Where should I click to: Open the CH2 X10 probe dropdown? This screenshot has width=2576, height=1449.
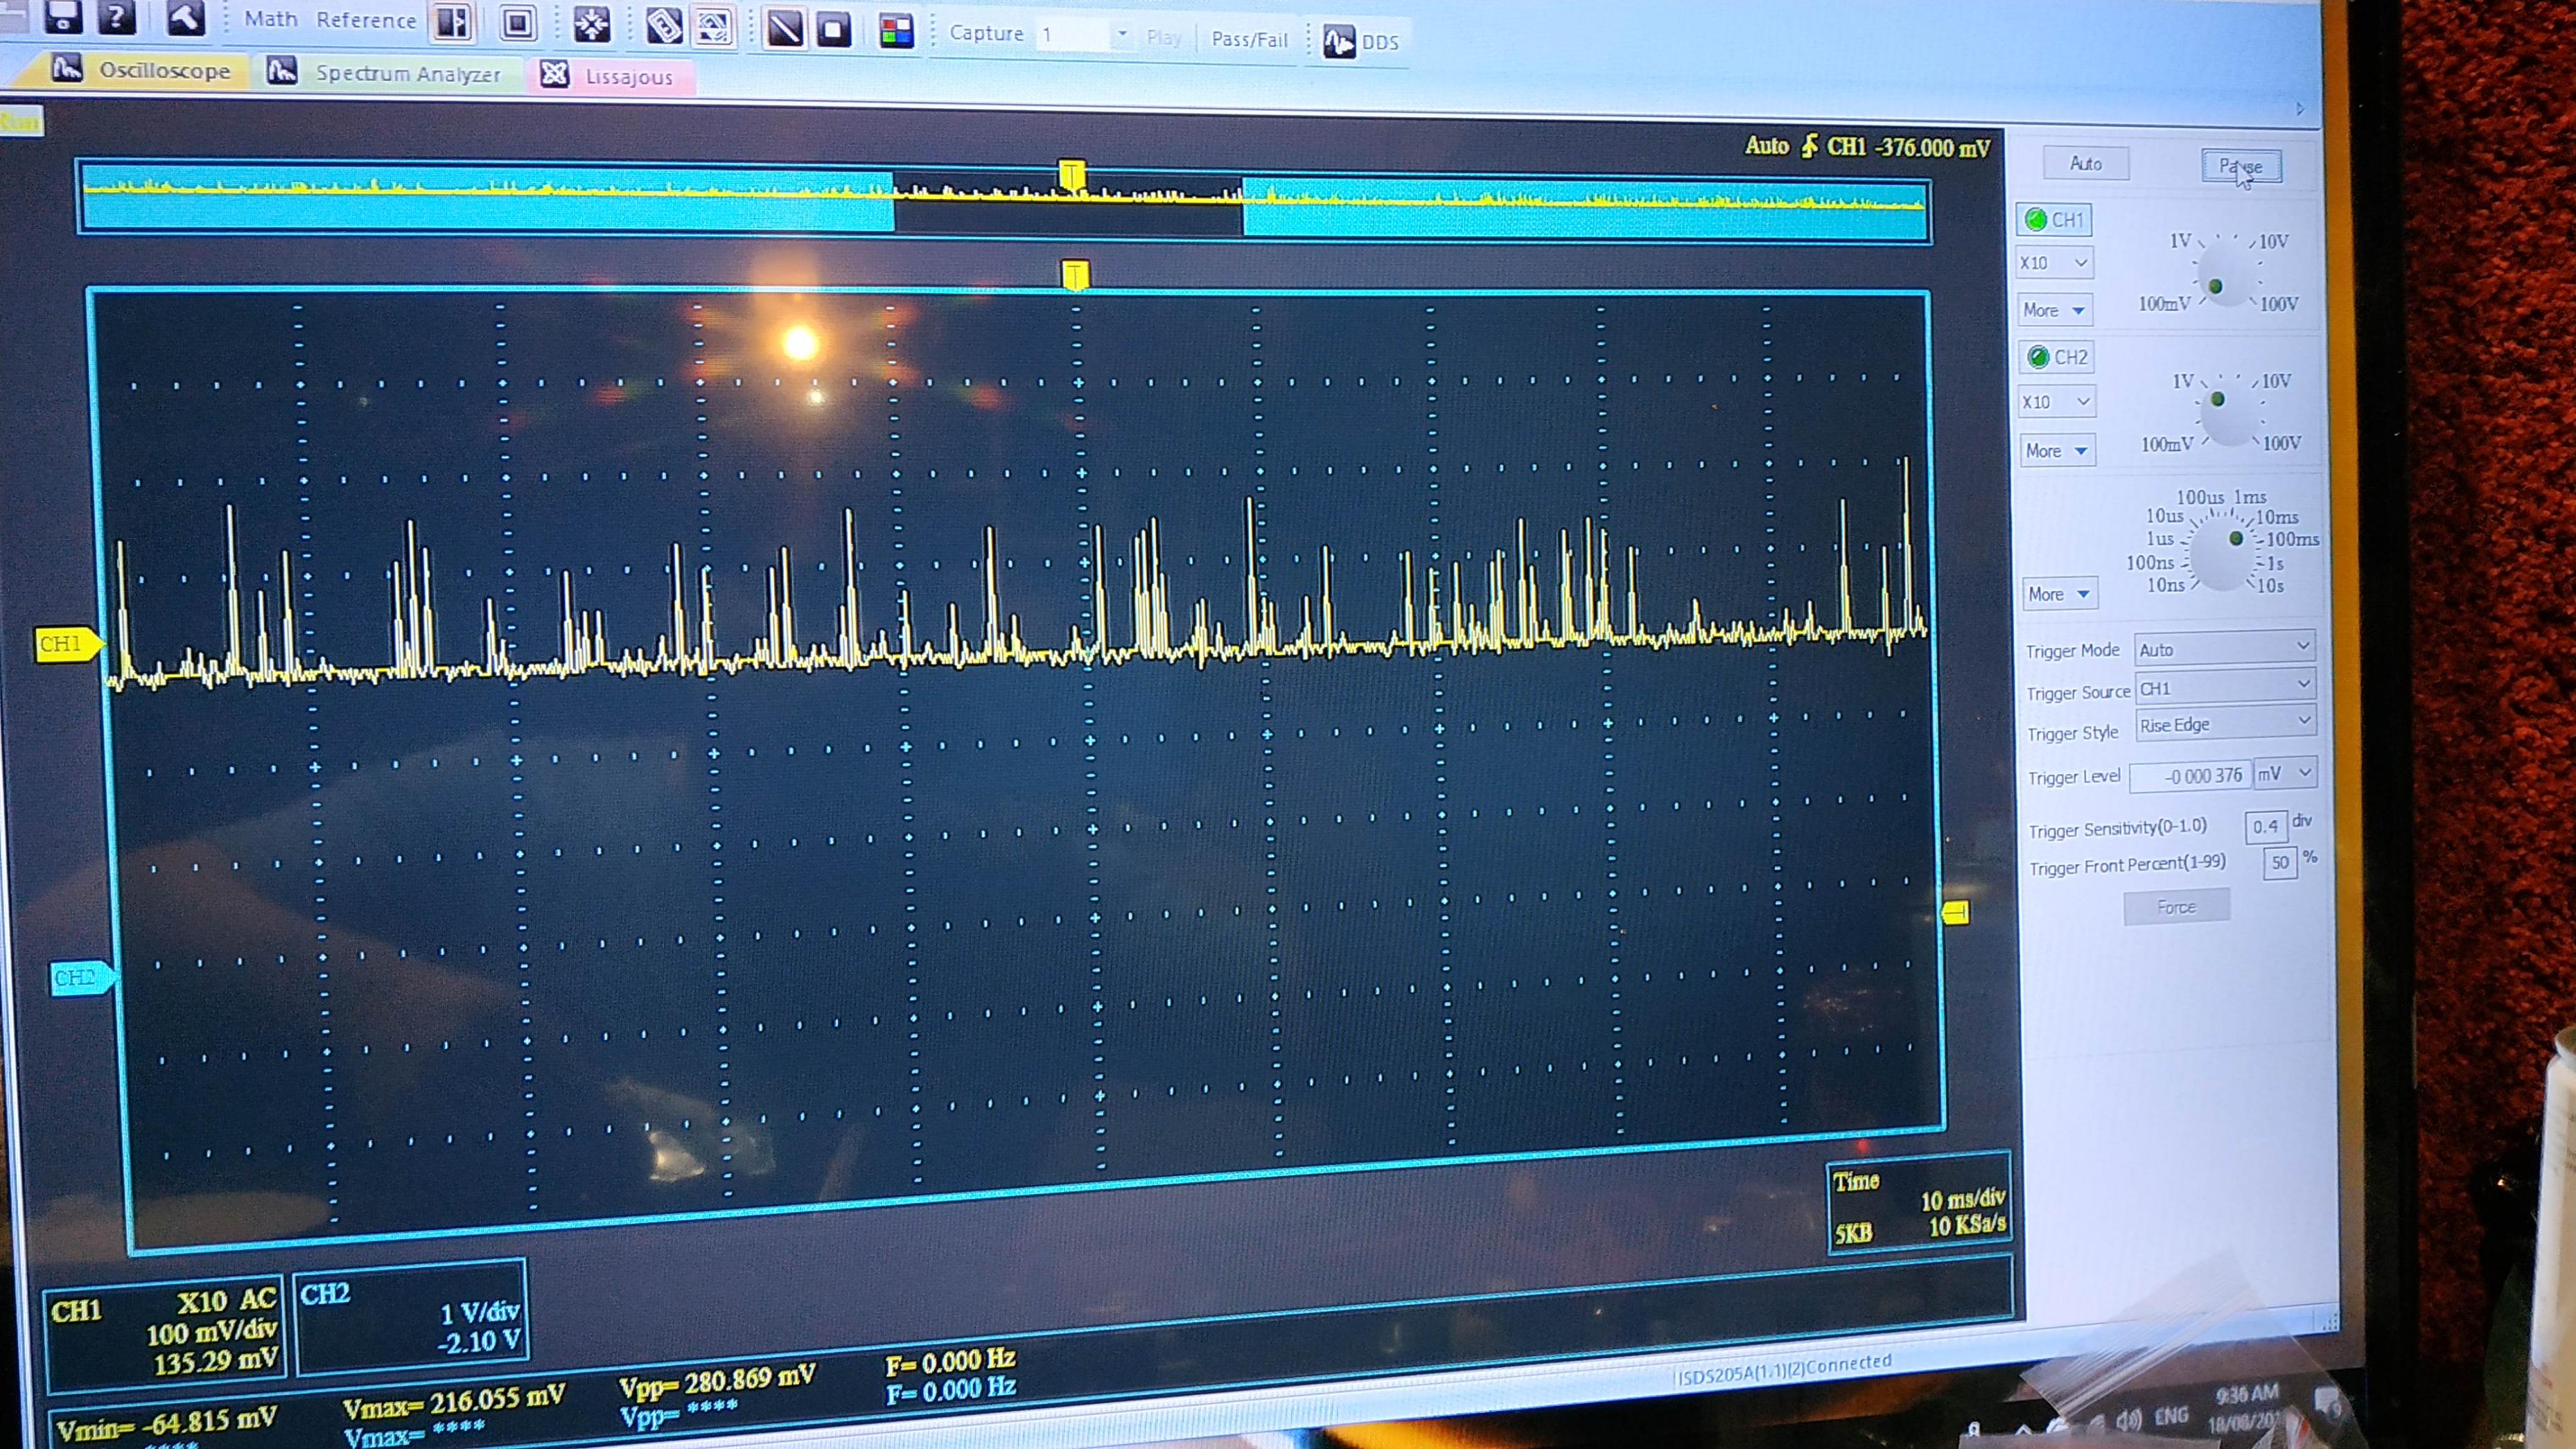point(2057,402)
